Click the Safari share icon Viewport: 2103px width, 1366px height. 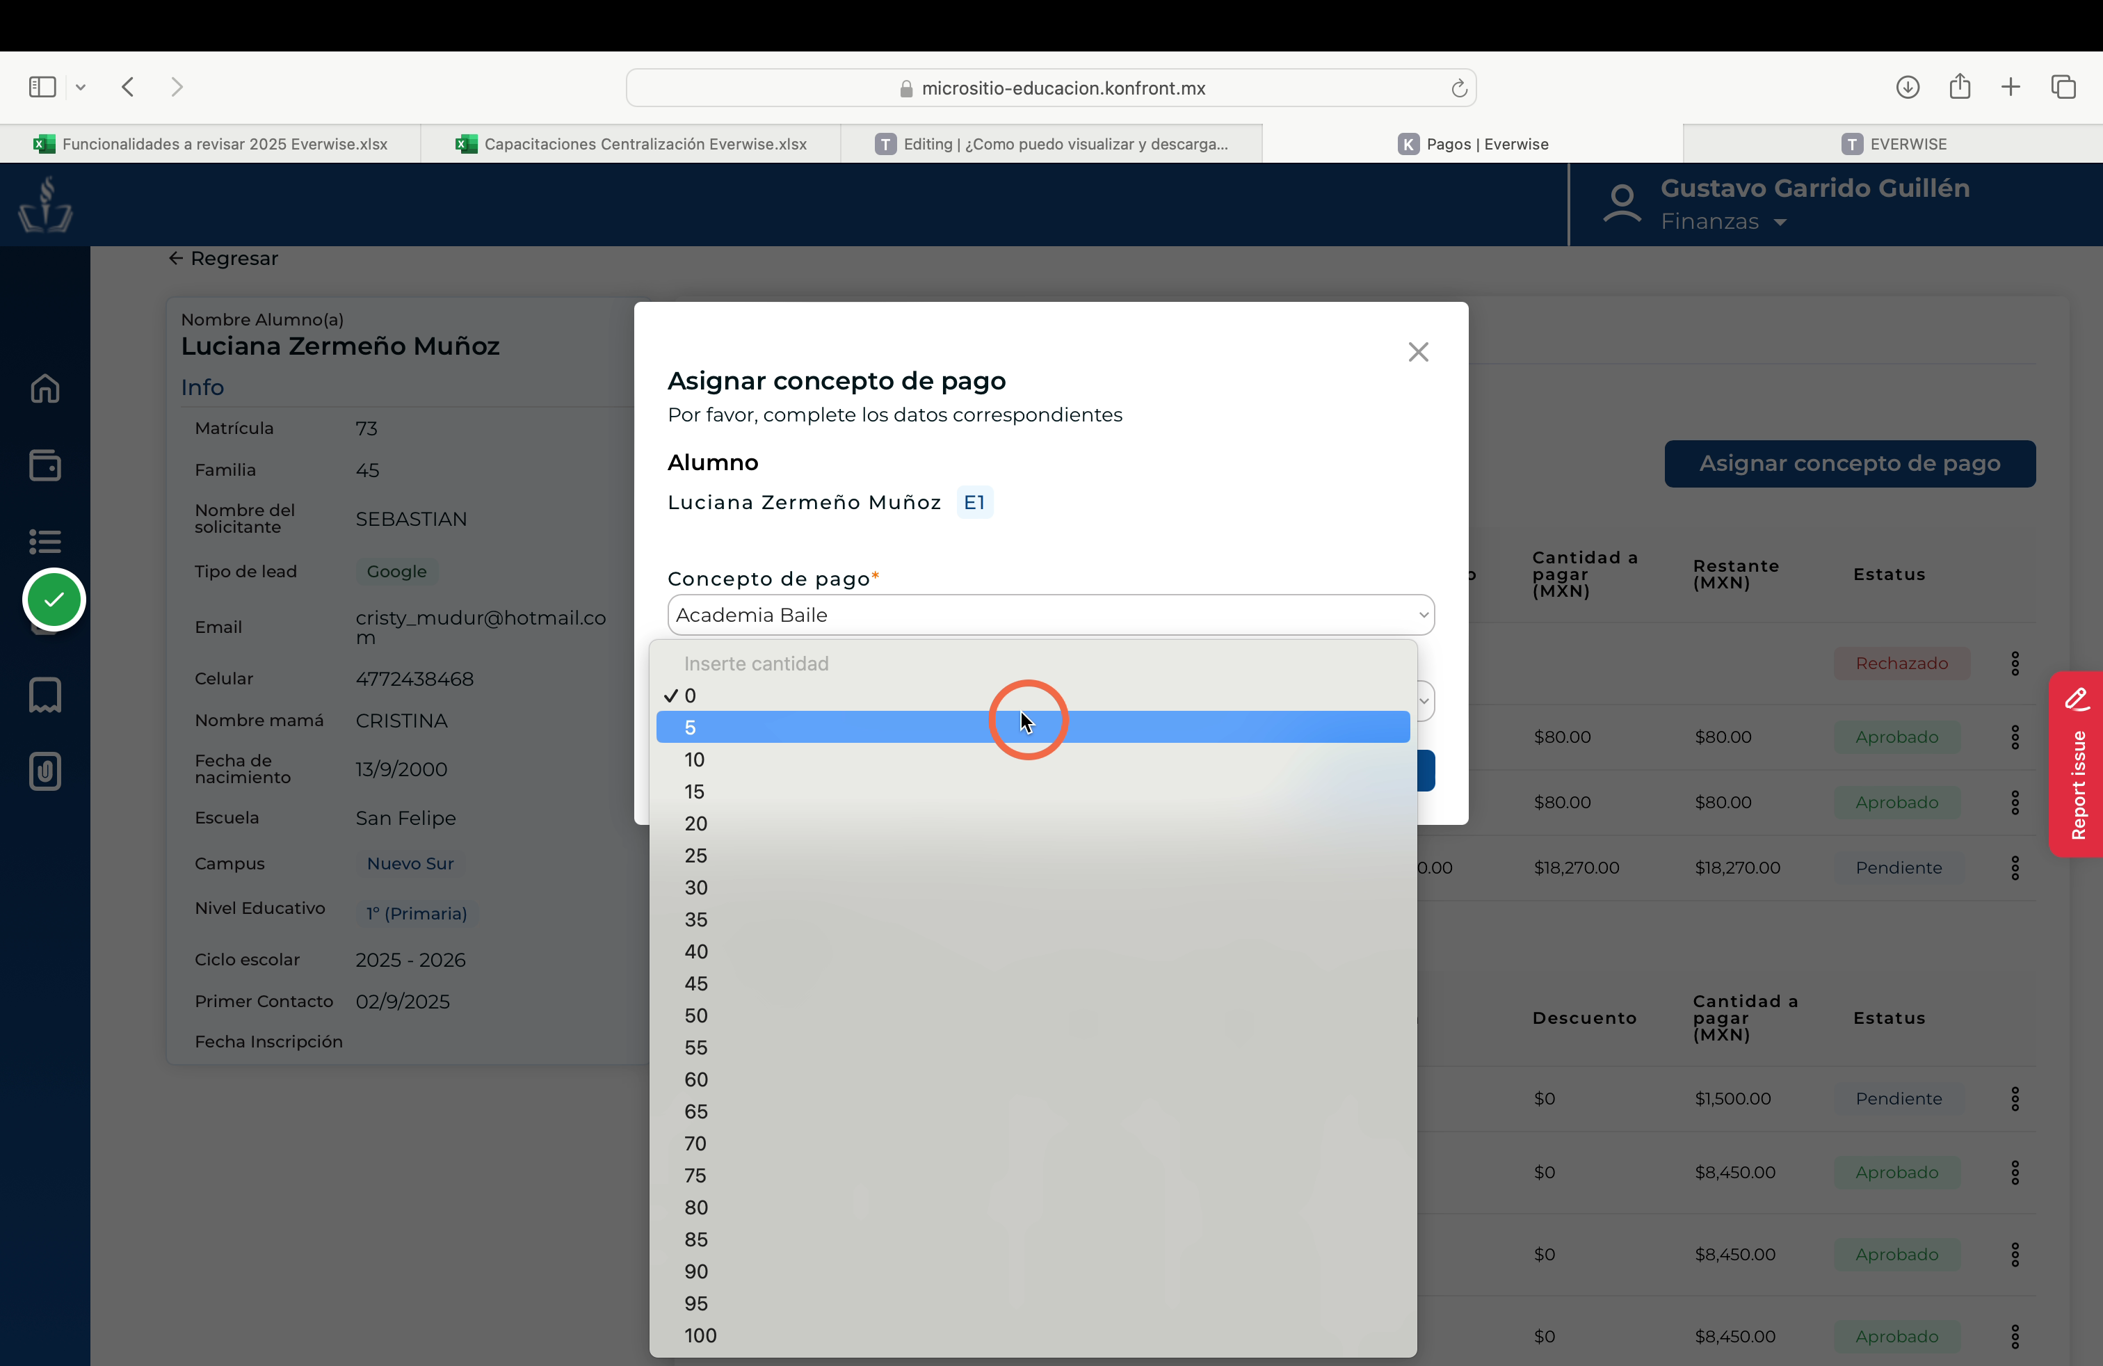click(1960, 86)
